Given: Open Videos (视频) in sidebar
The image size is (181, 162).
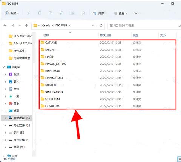Looking at the screenshot, I should coord(14,74).
